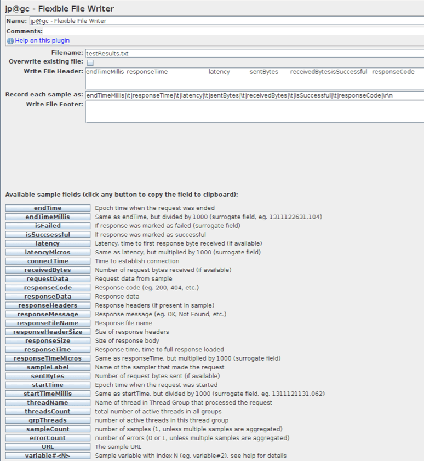Copy the receivedBytes field button
The image size is (424, 461).
48,270
